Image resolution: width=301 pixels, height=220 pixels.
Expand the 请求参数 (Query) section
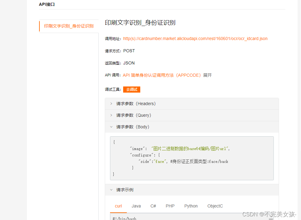(x=192, y=116)
